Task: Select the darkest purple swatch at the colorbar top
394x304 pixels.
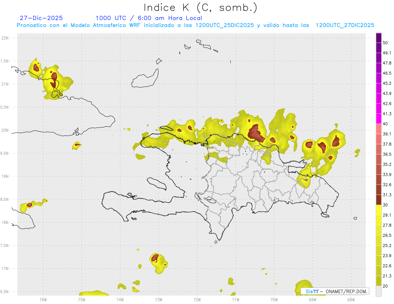Action: tap(379, 38)
